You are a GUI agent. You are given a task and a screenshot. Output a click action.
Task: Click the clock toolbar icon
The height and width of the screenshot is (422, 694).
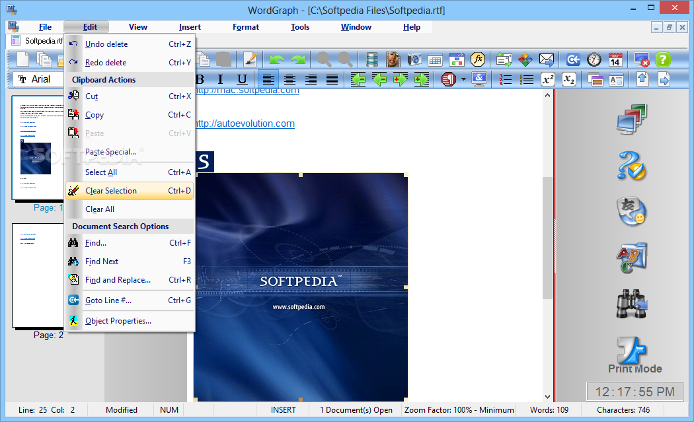[594, 59]
